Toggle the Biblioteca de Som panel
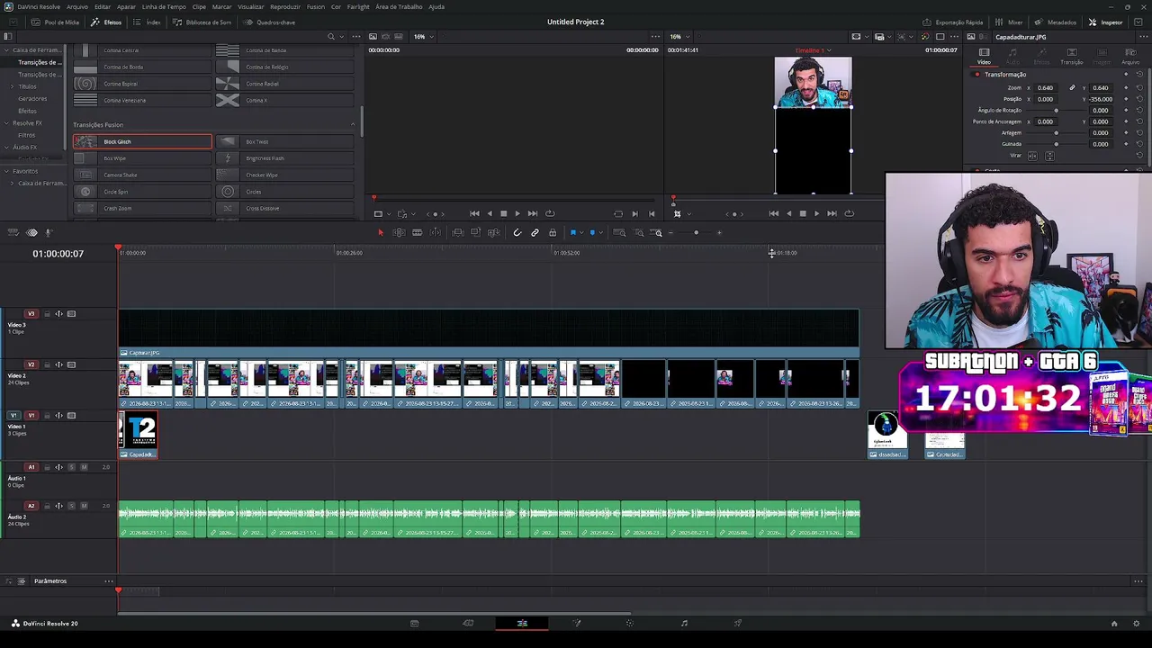The image size is (1152, 648). click(202, 22)
